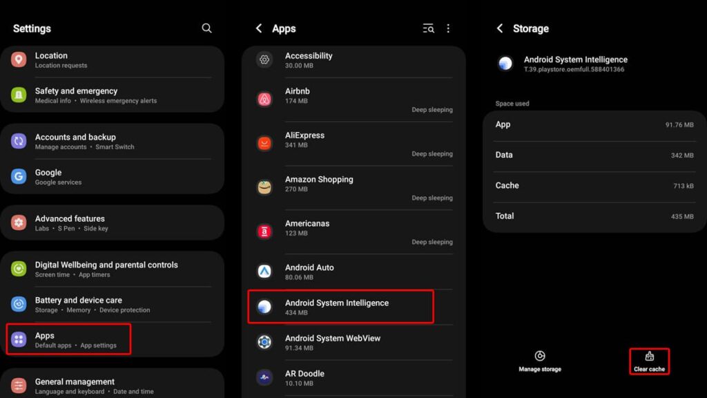Viewport: 707px width, 398px height.
Task: Tap the Clear cache button
Action: point(649,361)
